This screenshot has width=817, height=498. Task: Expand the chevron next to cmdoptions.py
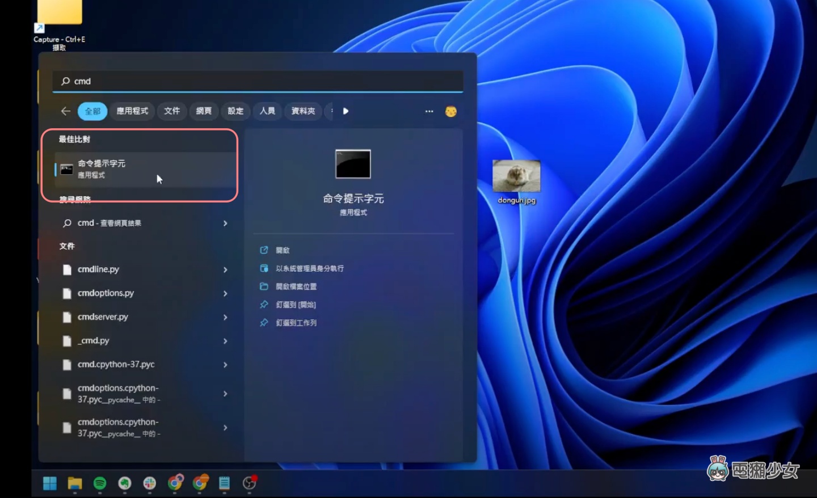coord(225,294)
